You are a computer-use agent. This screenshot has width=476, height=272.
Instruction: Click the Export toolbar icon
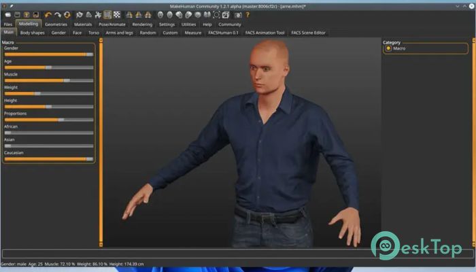tap(36, 14)
